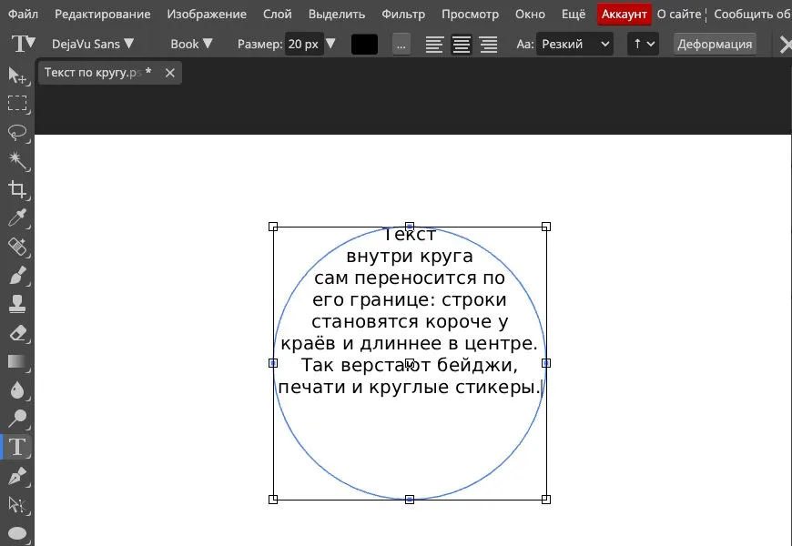792x546 pixels.
Task: Open the font size dropdown arrow
Action: click(330, 44)
